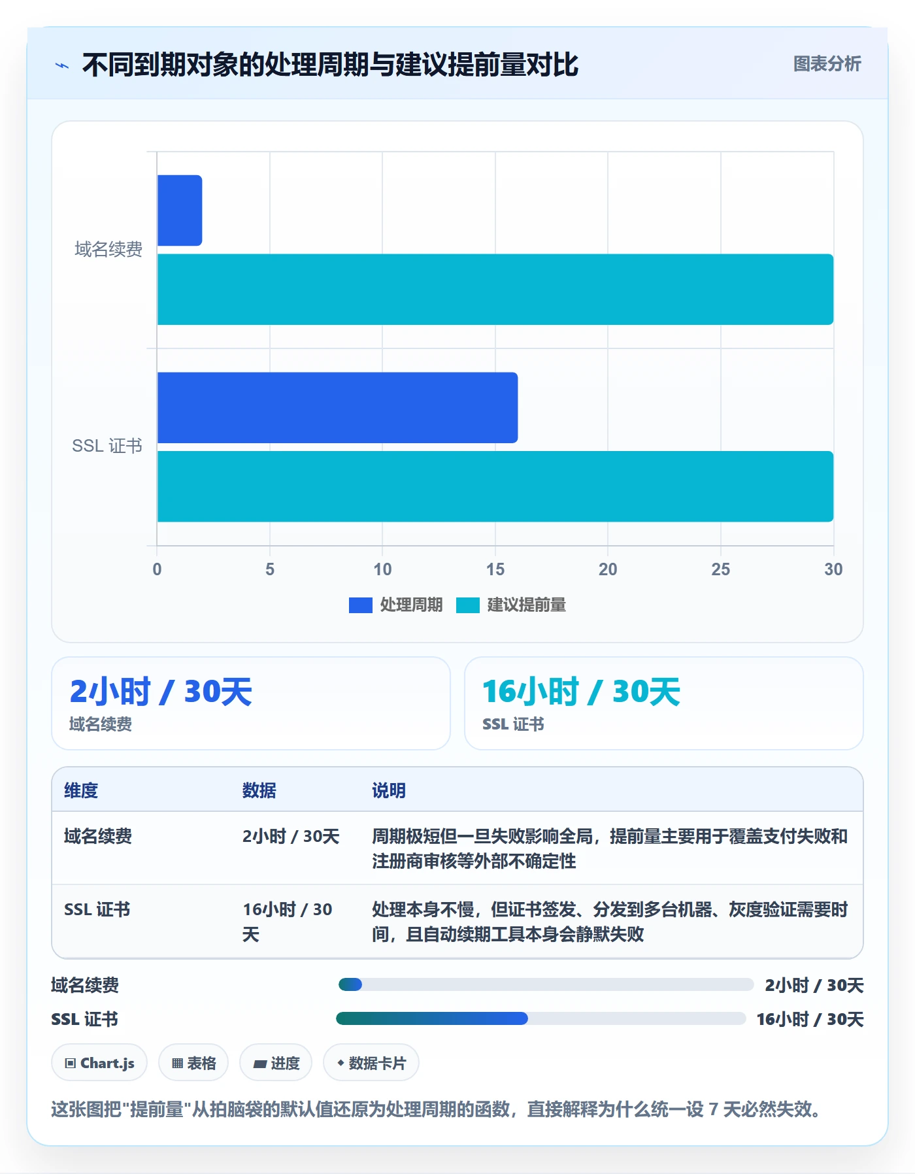
Task: Toggle the 建议提前量 legend color box
Action: pos(467,605)
